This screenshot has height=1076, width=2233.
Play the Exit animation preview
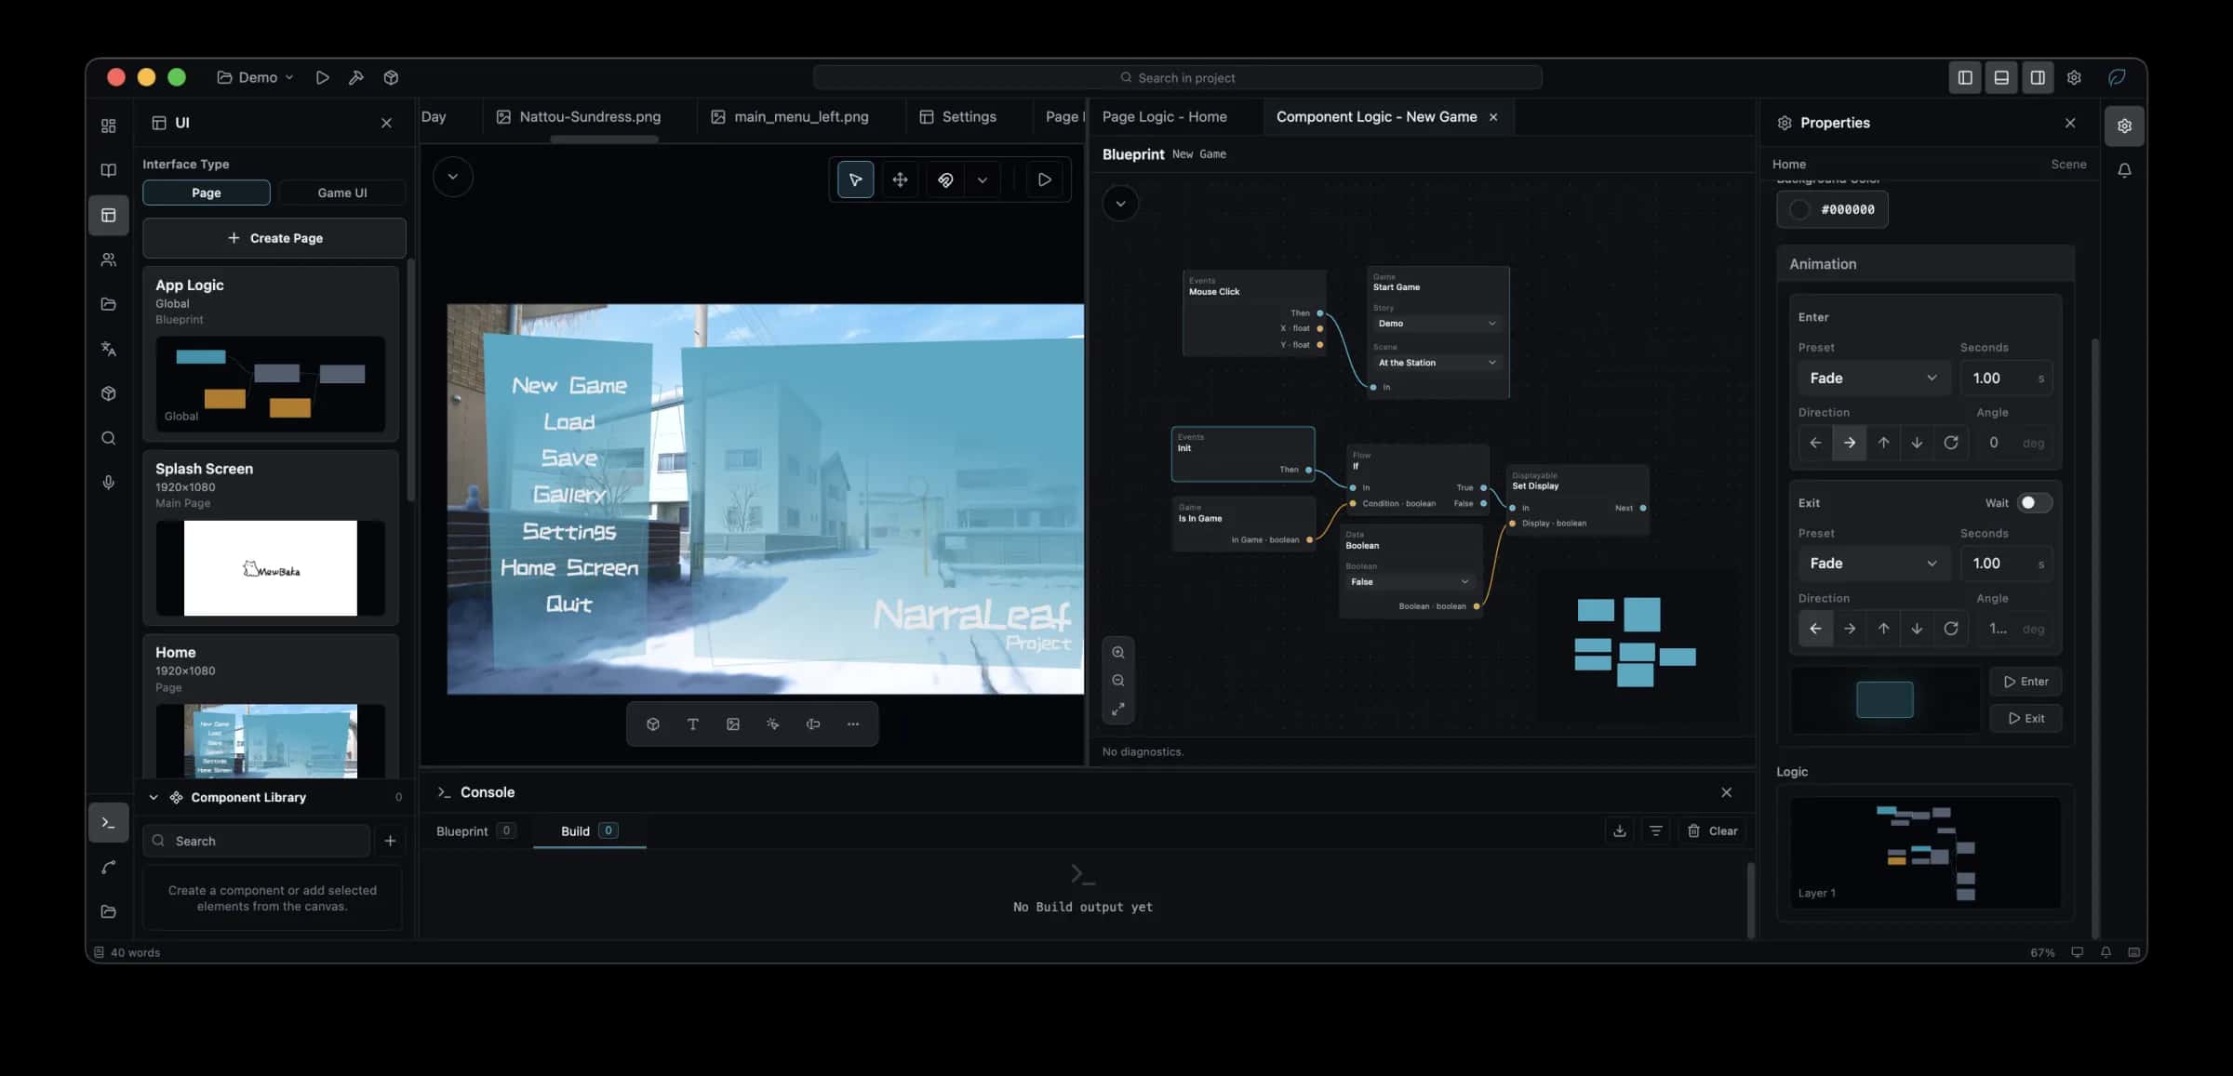click(2026, 718)
